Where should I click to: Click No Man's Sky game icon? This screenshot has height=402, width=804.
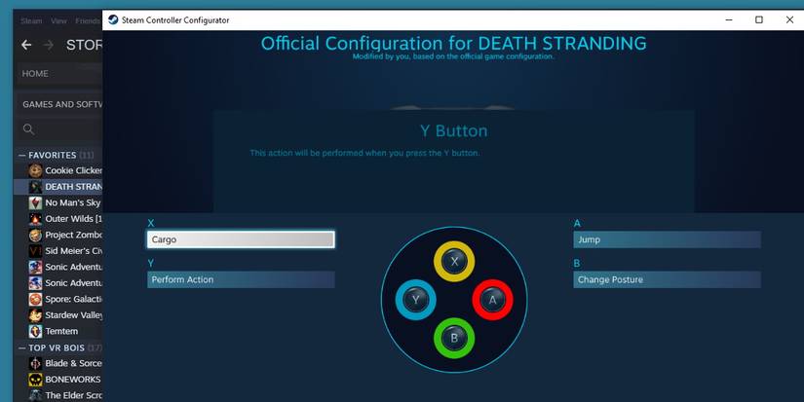(x=35, y=202)
